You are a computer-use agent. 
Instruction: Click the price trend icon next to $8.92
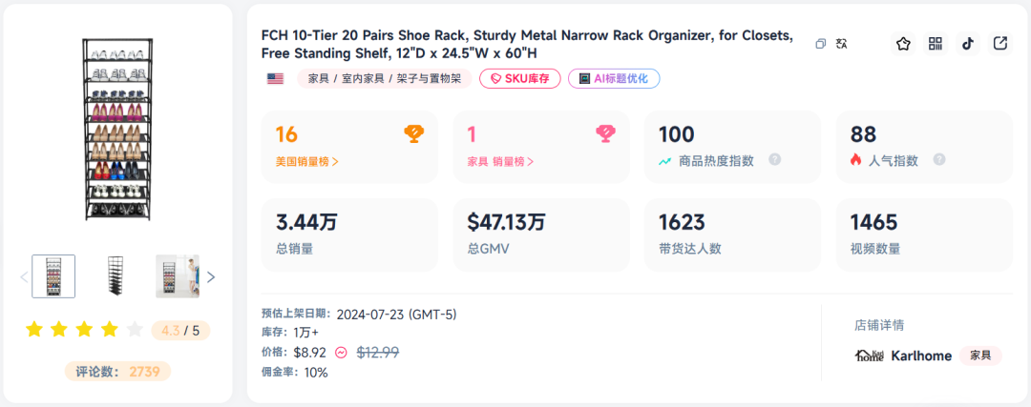click(x=341, y=353)
